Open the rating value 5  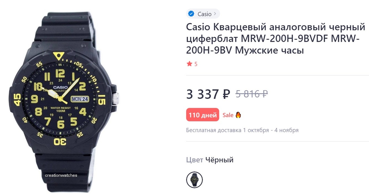(x=196, y=64)
